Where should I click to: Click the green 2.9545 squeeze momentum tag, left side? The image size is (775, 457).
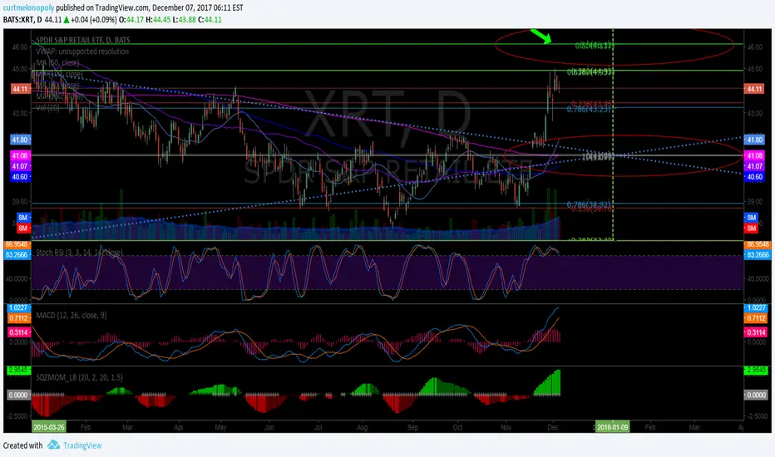(x=18, y=370)
